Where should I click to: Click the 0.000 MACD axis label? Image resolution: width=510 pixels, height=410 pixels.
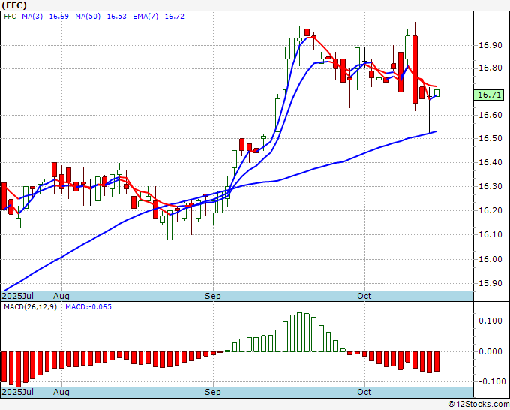(490, 351)
